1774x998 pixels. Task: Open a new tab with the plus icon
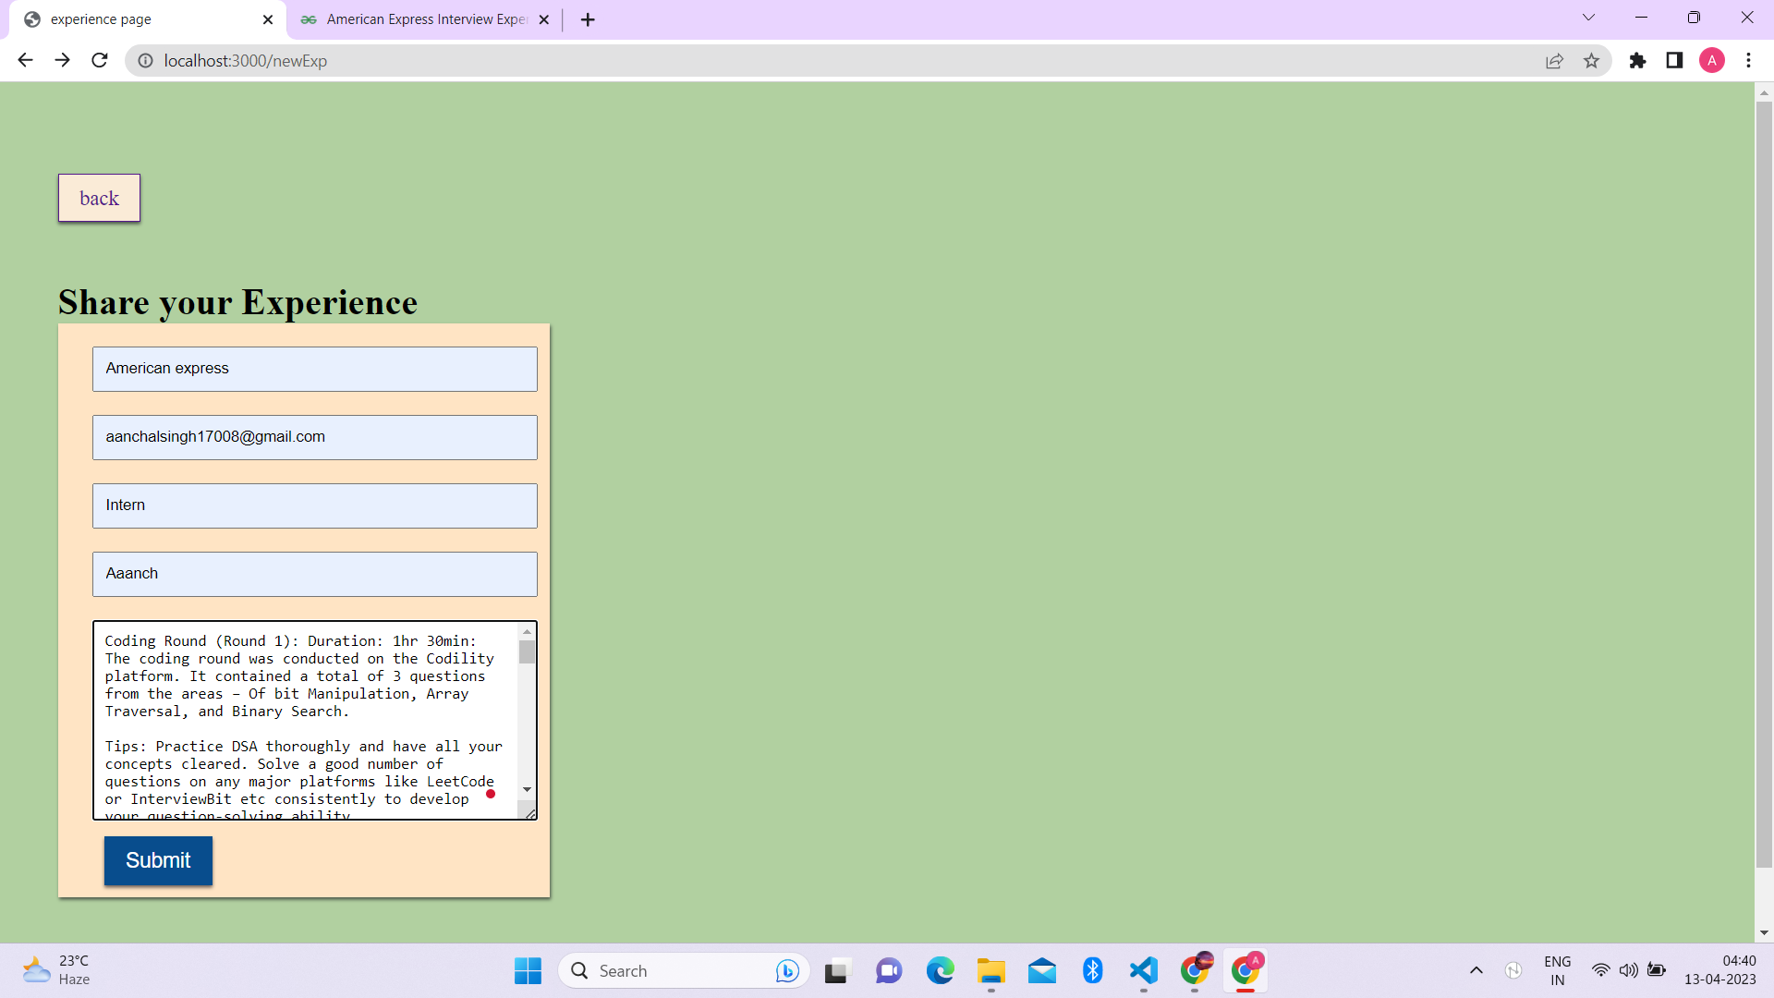coord(588,19)
